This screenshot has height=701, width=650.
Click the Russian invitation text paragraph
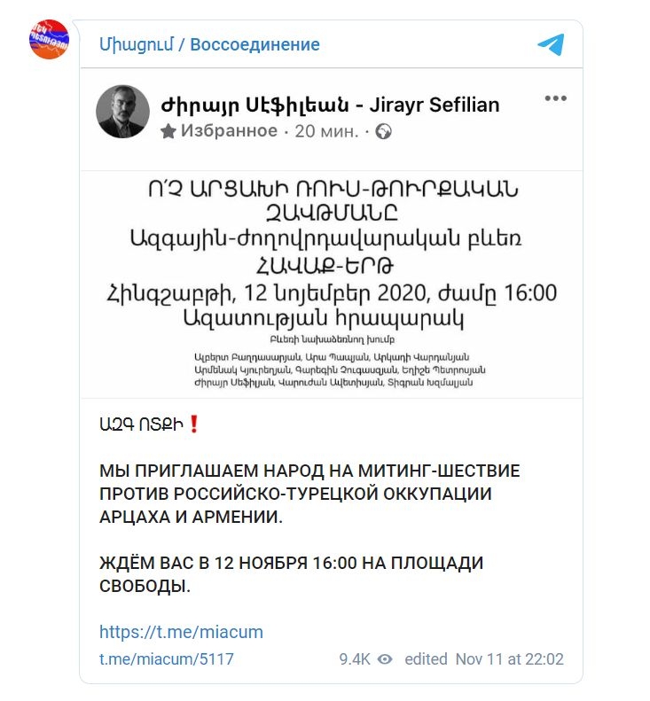click(x=309, y=494)
